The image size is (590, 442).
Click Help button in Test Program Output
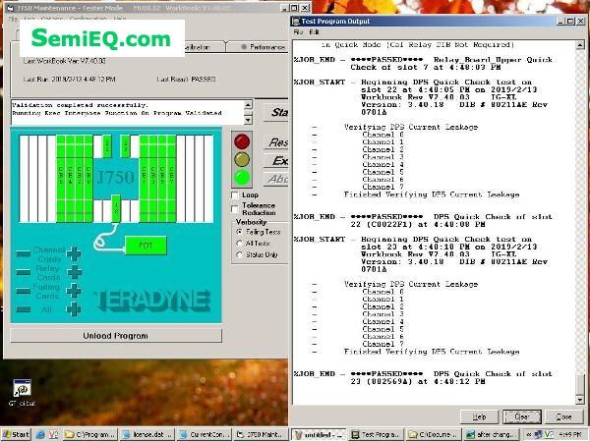pyautogui.click(x=479, y=416)
